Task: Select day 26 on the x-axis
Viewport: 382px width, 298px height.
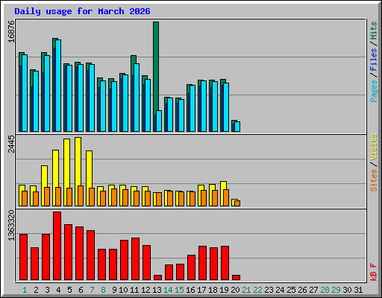Action: click(302, 290)
